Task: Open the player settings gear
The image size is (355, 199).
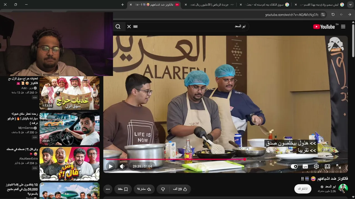Action: coord(316,166)
